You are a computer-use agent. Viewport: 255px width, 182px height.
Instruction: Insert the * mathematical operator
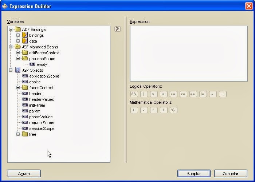coord(154,110)
